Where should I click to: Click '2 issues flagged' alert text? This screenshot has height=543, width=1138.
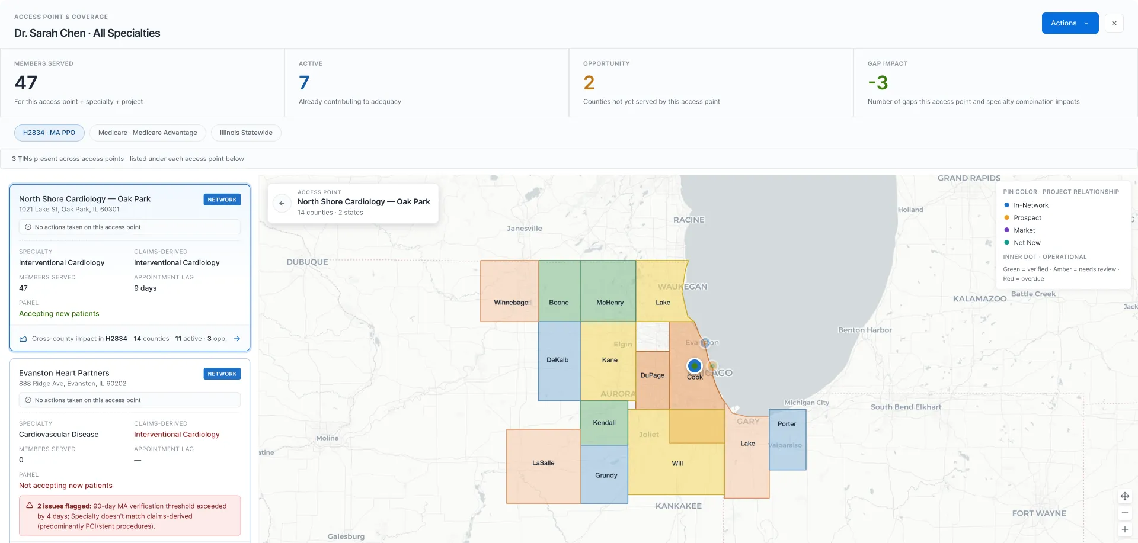tap(64, 506)
